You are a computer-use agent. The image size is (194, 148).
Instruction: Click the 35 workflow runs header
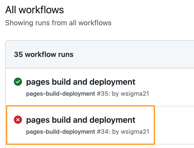[x=44, y=54]
